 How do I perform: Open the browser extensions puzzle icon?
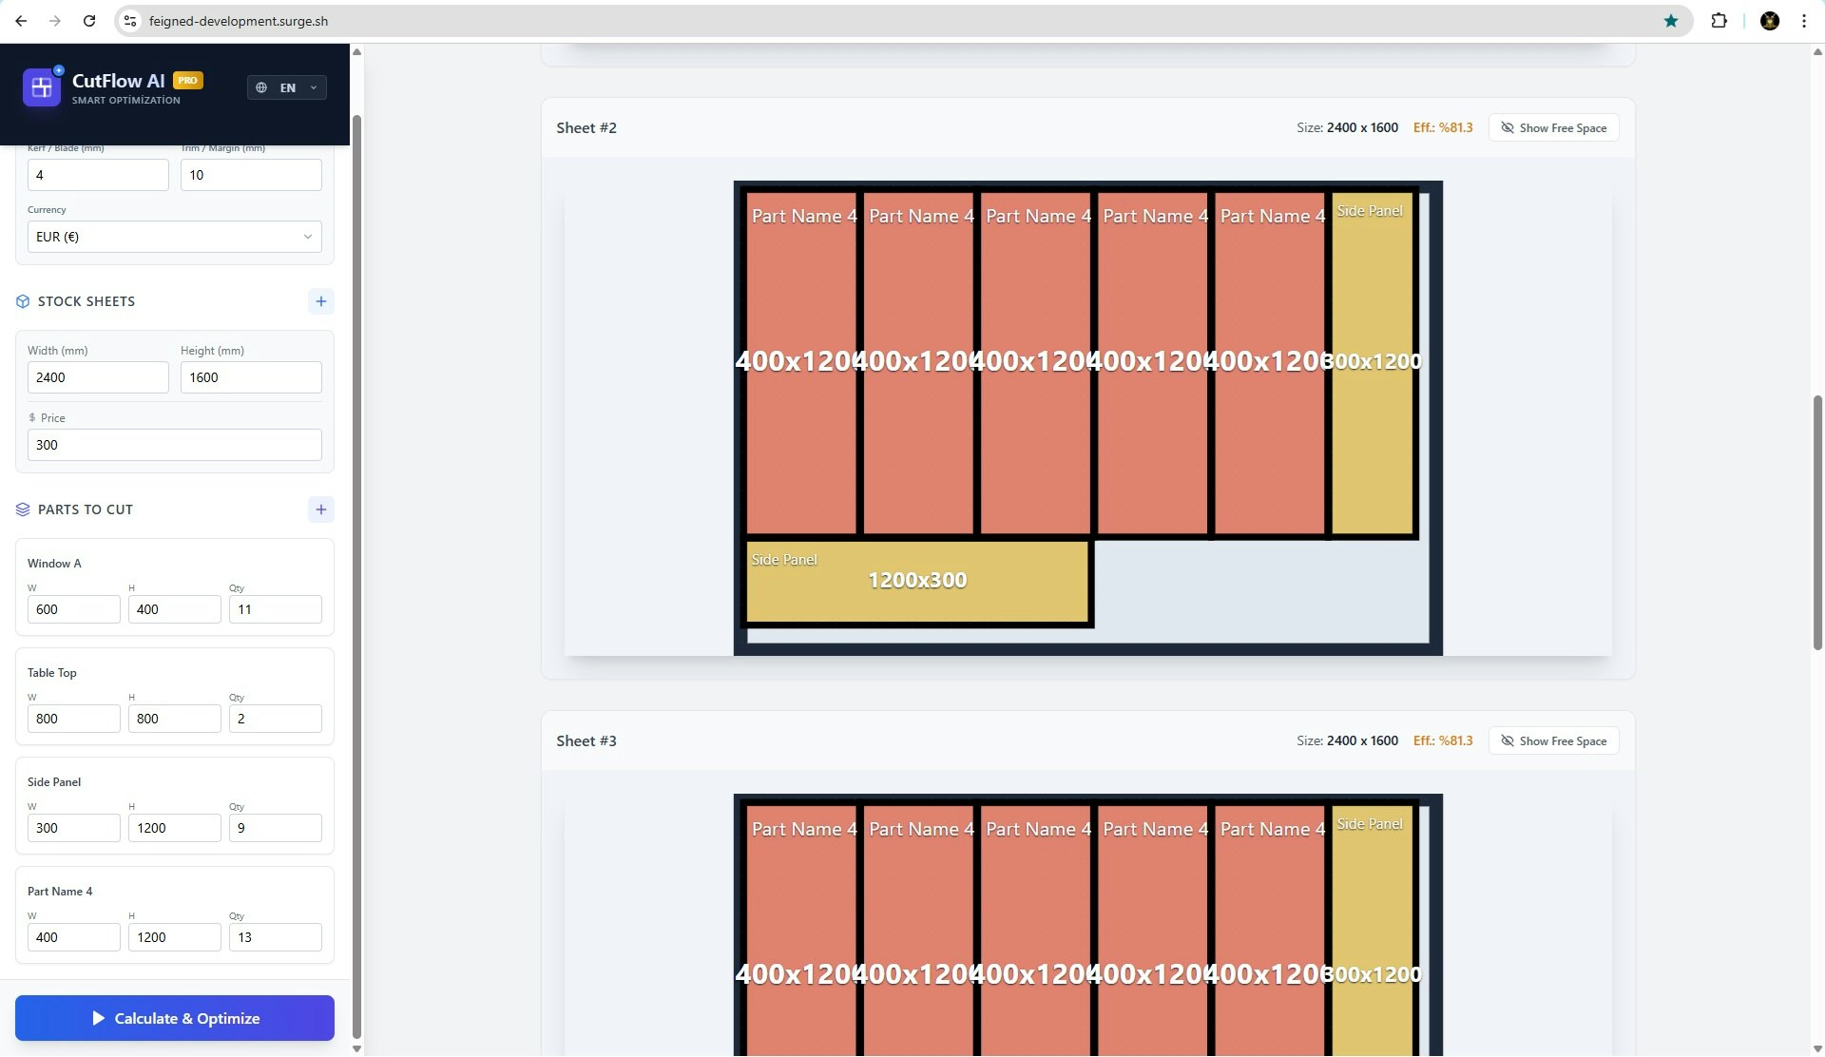[x=1720, y=20]
